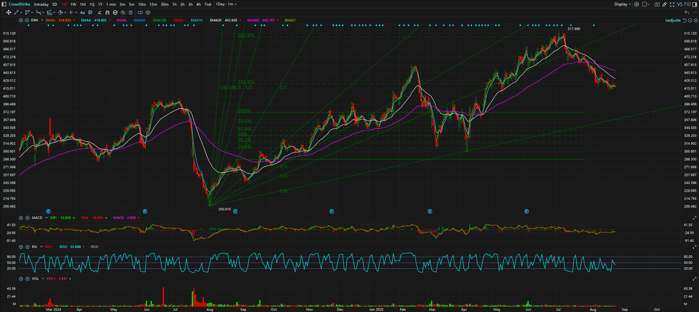699x312 pixels.
Task: Remove the VOL indicator panel
Action: (x=27, y=278)
